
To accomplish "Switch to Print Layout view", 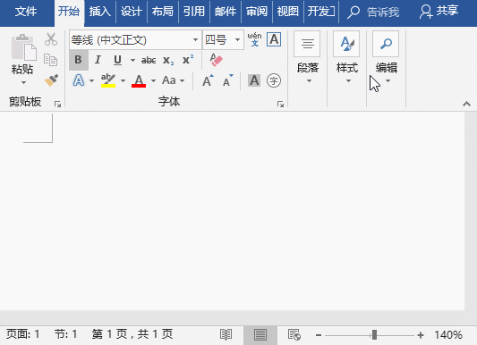I will [260, 335].
